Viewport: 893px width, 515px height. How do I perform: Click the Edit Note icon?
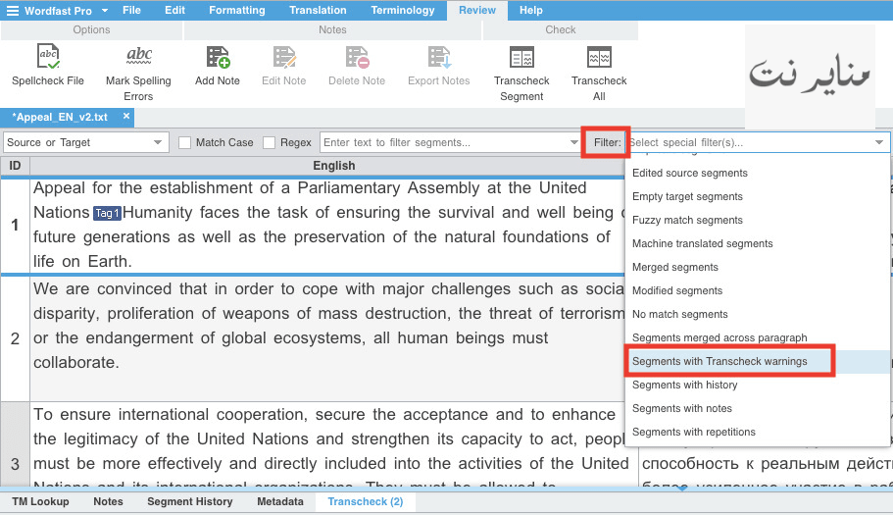[x=284, y=58]
